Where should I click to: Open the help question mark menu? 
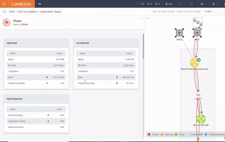(x=203, y=4)
